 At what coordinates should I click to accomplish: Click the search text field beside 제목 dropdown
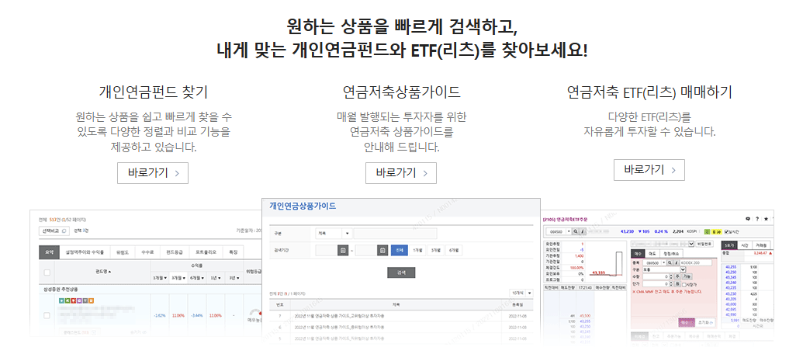coord(396,233)
